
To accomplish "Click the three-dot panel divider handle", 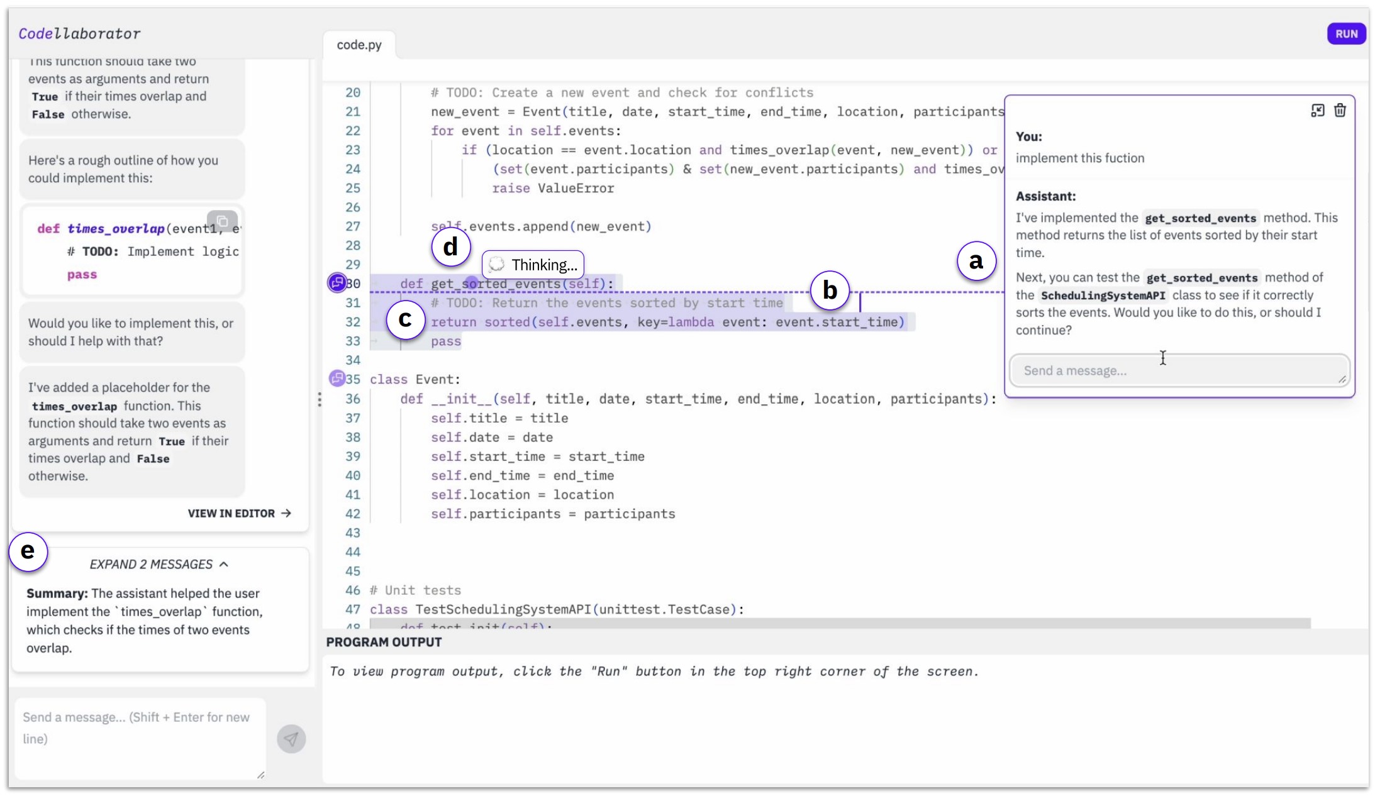I will pyautogui.click(x=320, y=399).
